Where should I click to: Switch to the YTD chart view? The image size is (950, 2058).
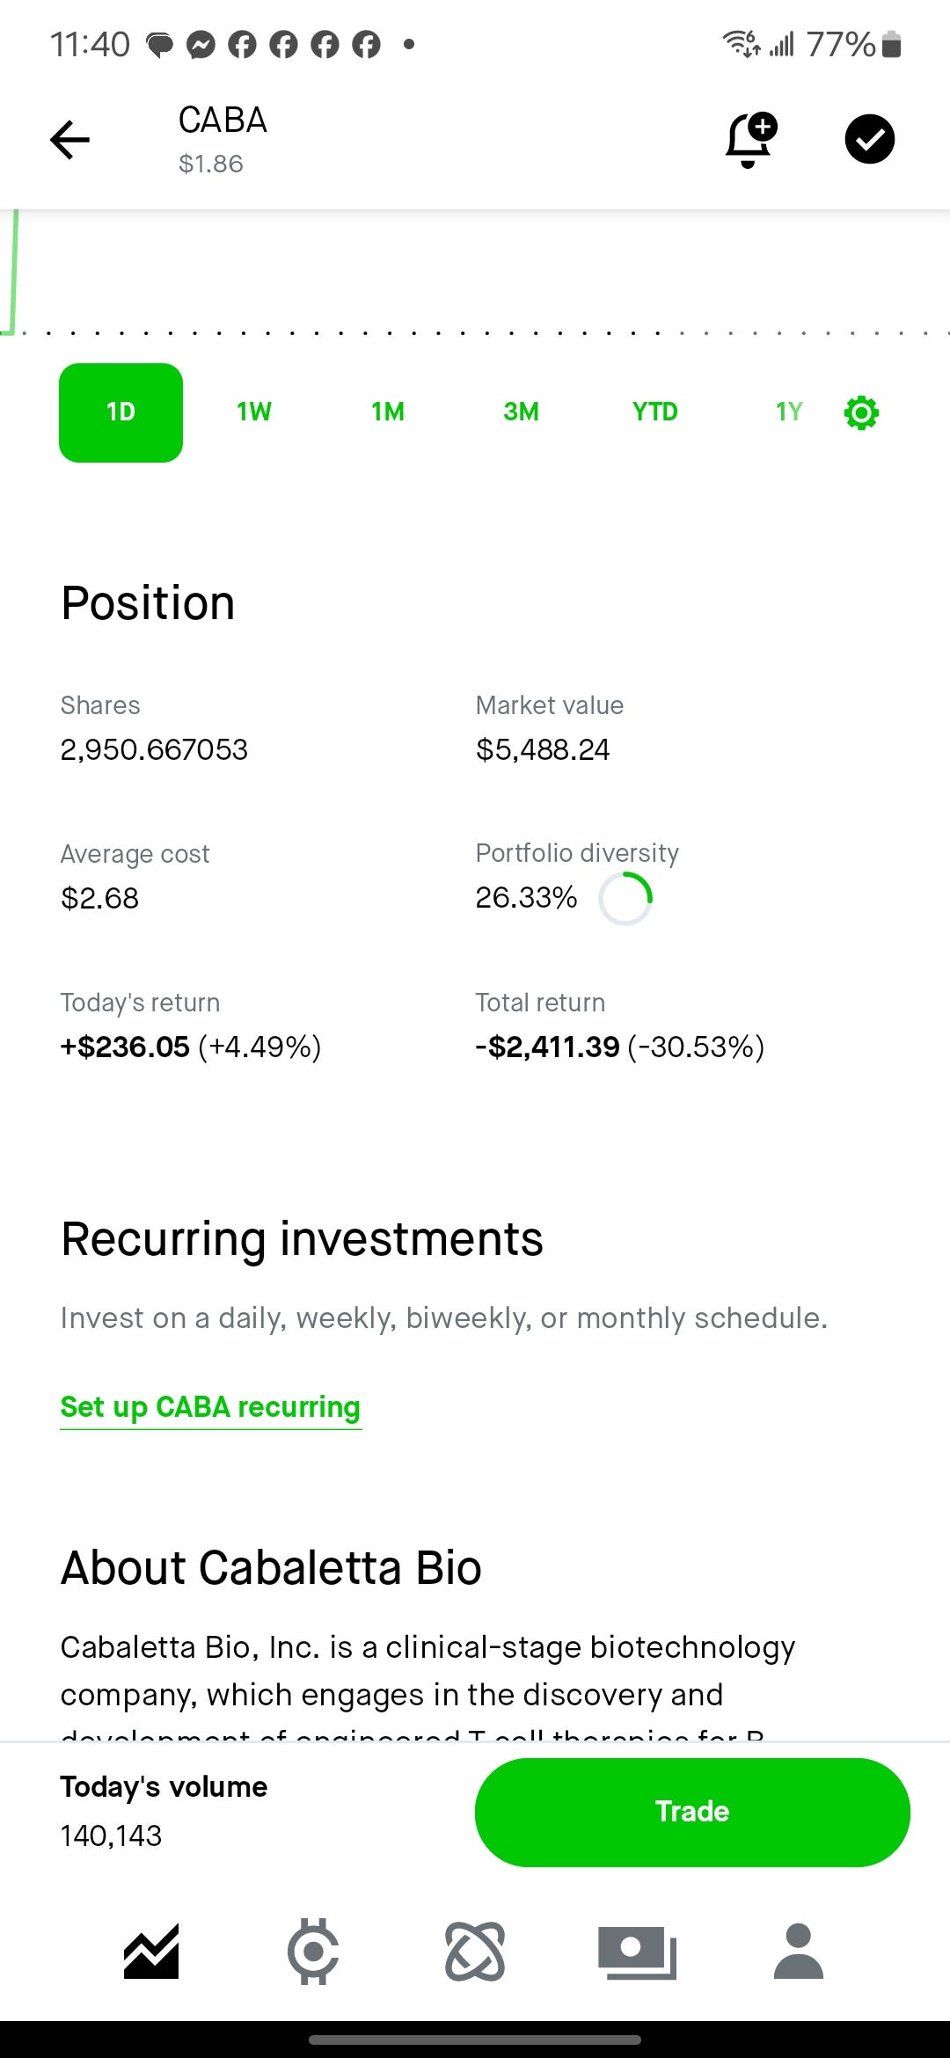pos(654,412)
